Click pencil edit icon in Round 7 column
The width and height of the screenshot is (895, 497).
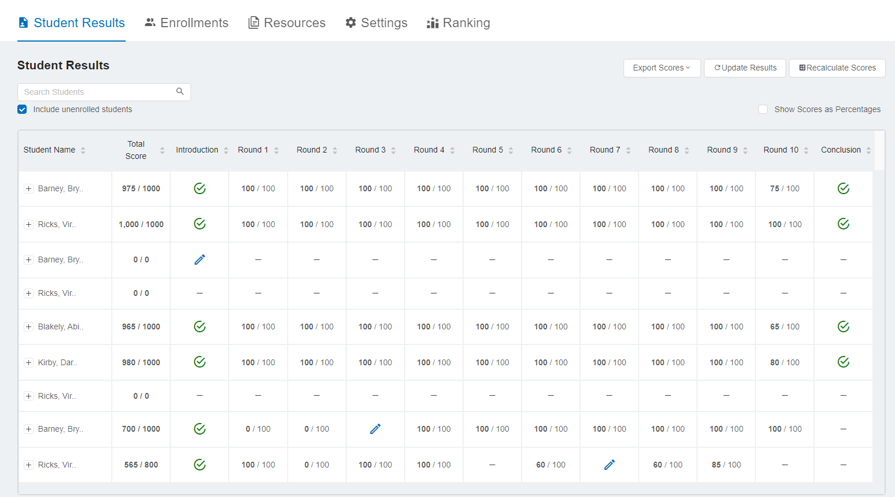pos(609,465)
